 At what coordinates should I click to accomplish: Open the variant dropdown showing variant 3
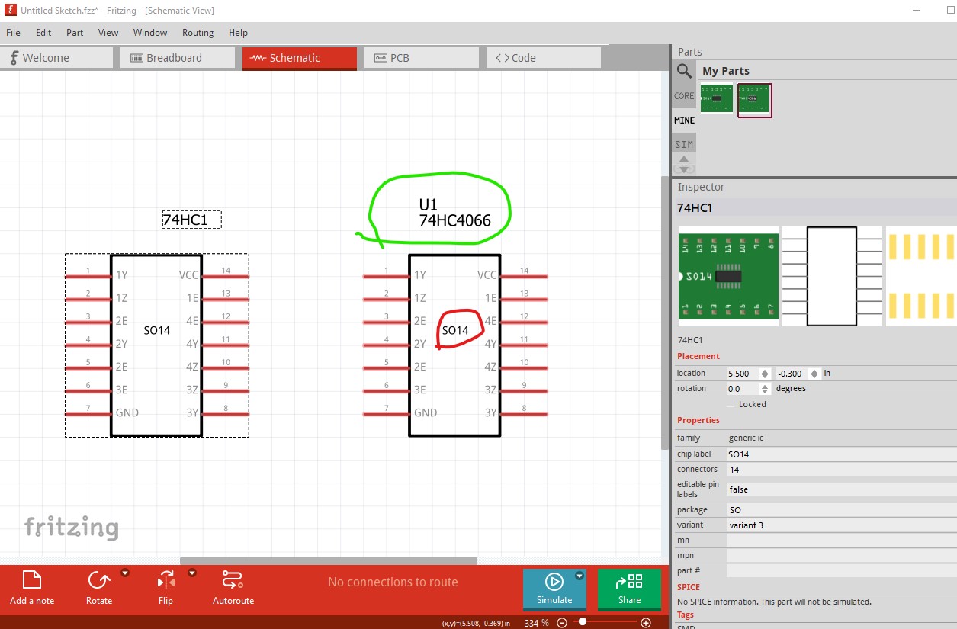tap(840, 525)
